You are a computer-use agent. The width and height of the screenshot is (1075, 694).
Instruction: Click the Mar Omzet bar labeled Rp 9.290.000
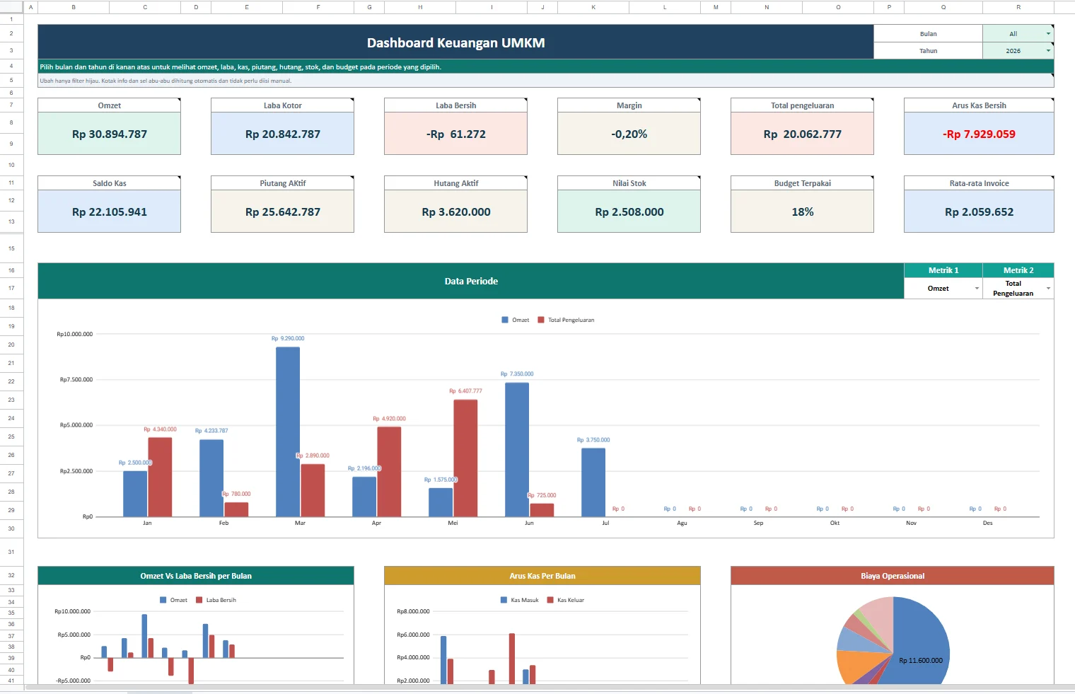pos(288,432)
